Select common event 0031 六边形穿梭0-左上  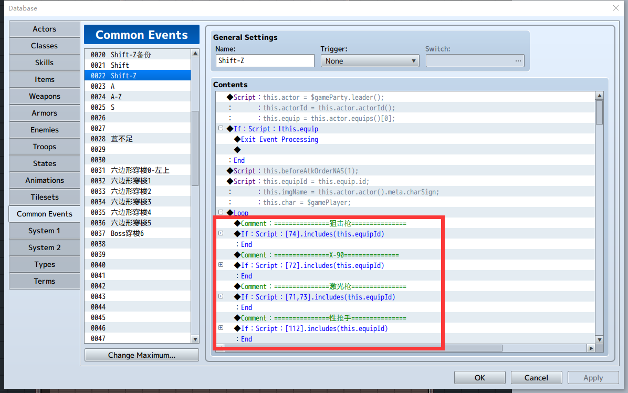[138, 170]
